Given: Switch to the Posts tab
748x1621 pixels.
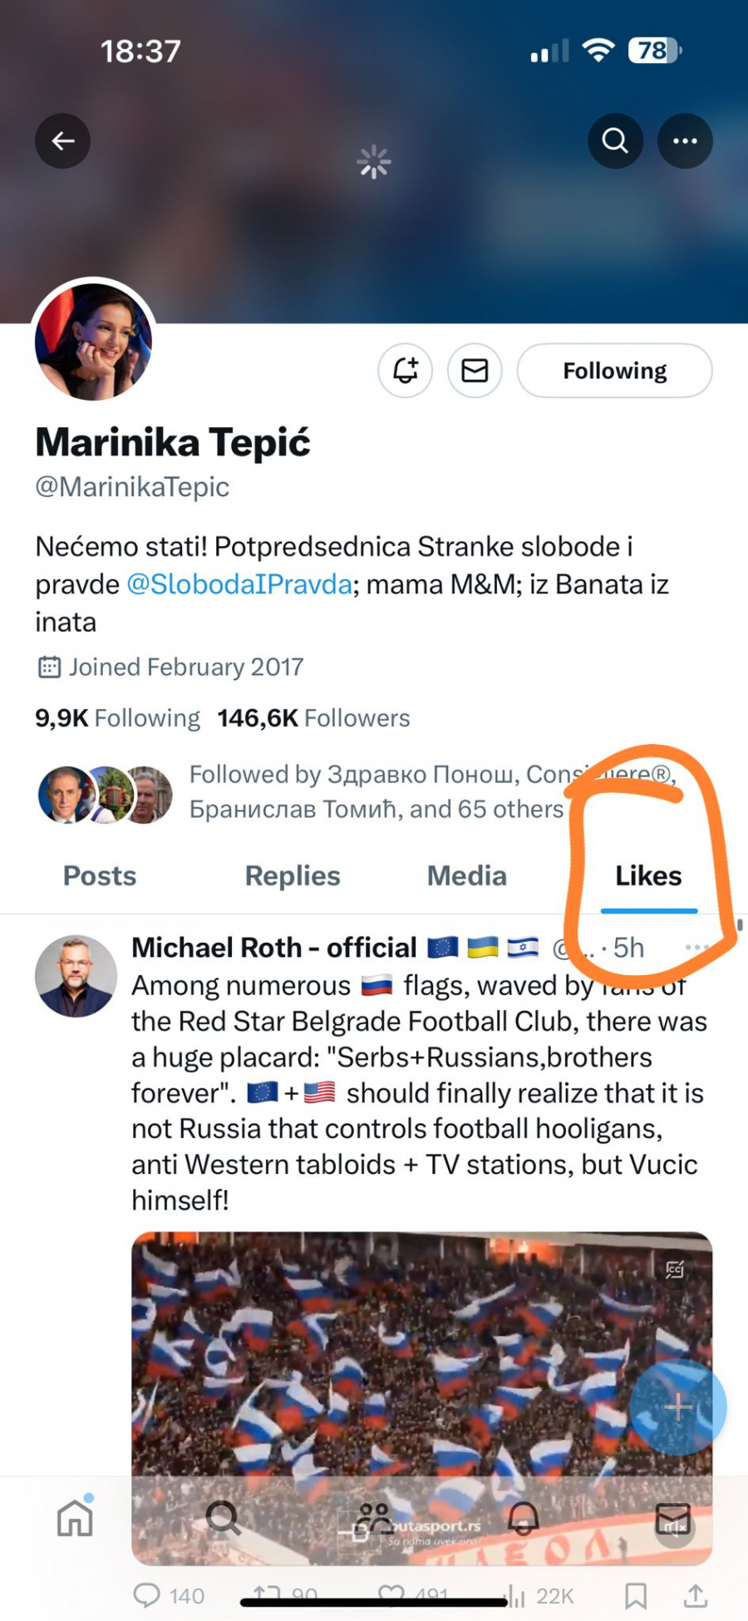Looking at the screenshot, I should click(x=100, y=876).
